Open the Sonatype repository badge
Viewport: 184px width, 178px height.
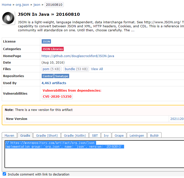click(x=62, y=76)
